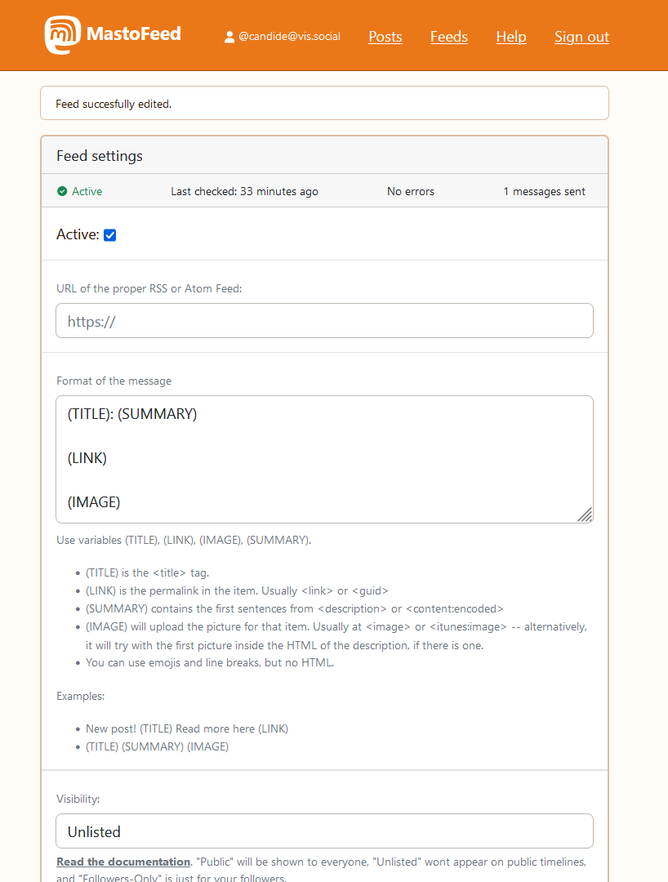Open the Visibility dropdown showing Unlisted
668x882 pixels.
pyautogui.click(x=324, y=831)
